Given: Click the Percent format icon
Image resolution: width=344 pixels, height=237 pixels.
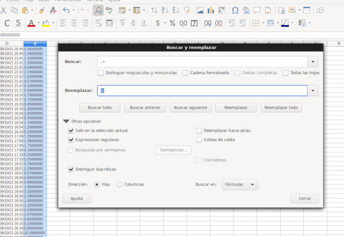Looking at the screenshot, I should 172,23.
